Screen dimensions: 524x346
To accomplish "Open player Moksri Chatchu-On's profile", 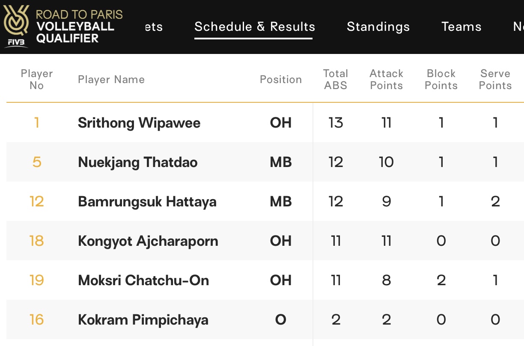I will (143, 280).
